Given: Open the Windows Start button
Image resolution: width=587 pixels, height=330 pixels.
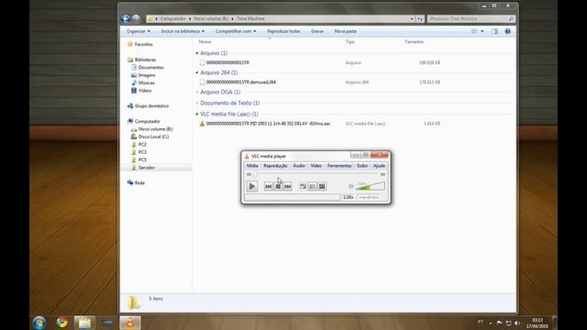Looking at the screenshot, I should (x=39, y=323).
